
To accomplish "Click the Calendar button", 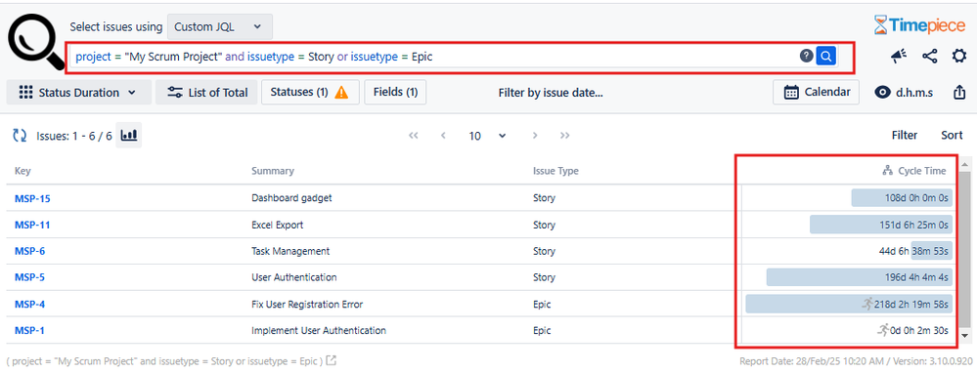I will 817,92.
